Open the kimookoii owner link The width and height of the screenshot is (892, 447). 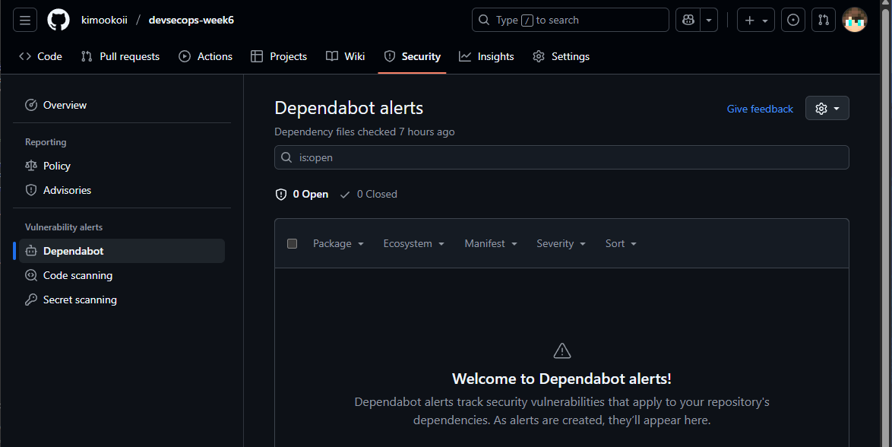pos(104,20)
